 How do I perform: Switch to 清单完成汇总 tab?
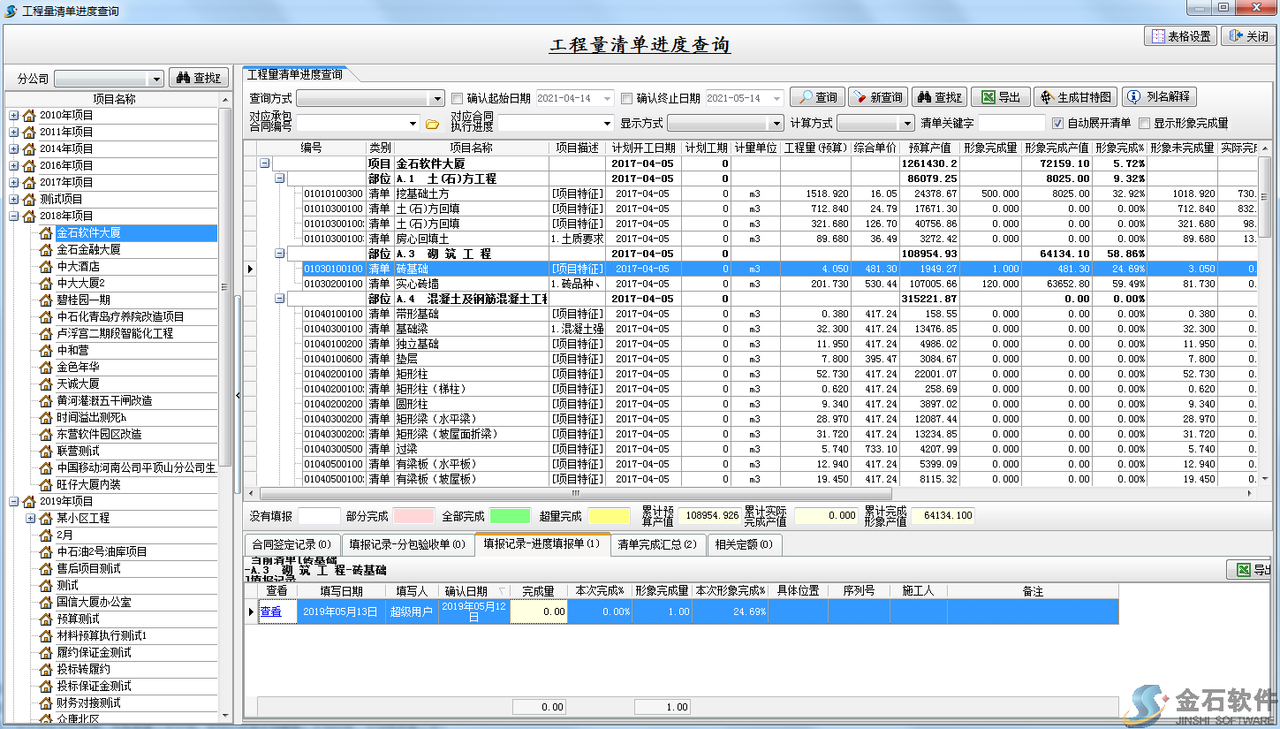(x=656, y=544)
